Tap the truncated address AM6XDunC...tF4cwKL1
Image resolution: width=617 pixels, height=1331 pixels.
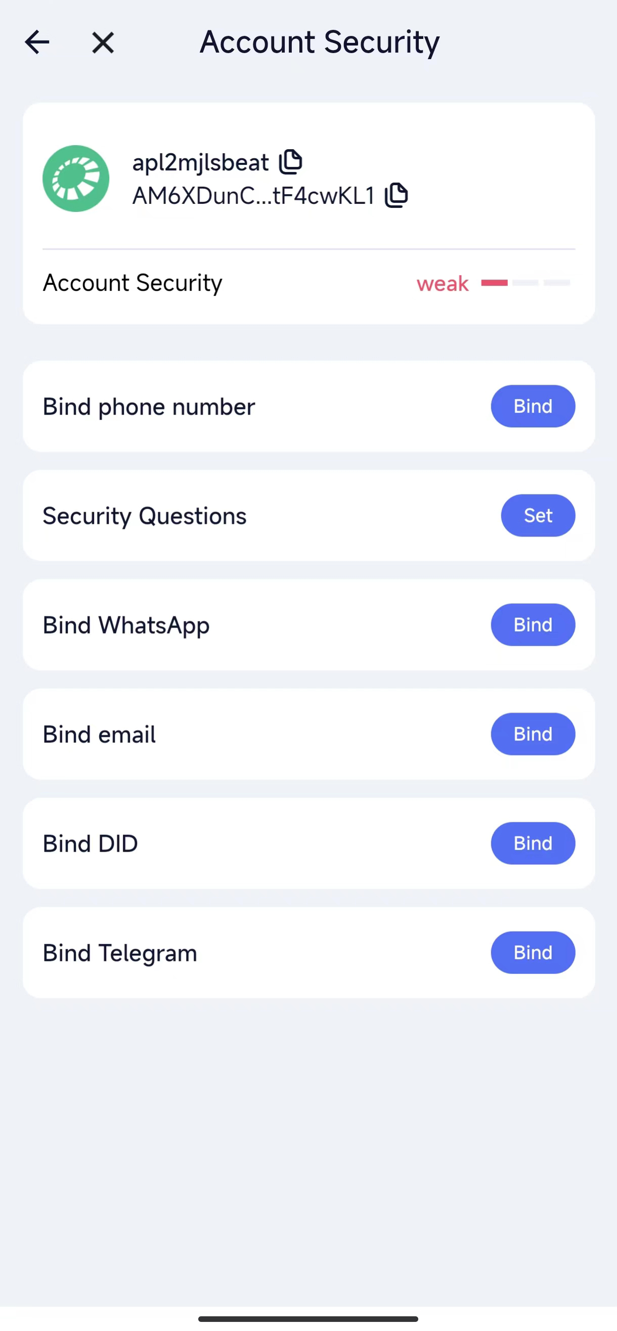click(253, 196)
